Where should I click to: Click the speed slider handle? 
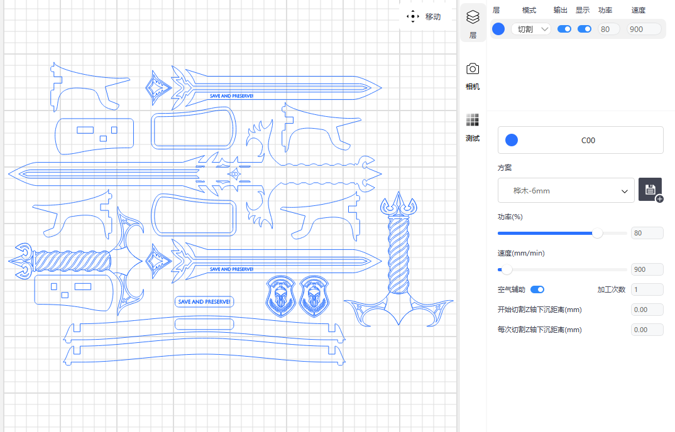click(507, 269)
